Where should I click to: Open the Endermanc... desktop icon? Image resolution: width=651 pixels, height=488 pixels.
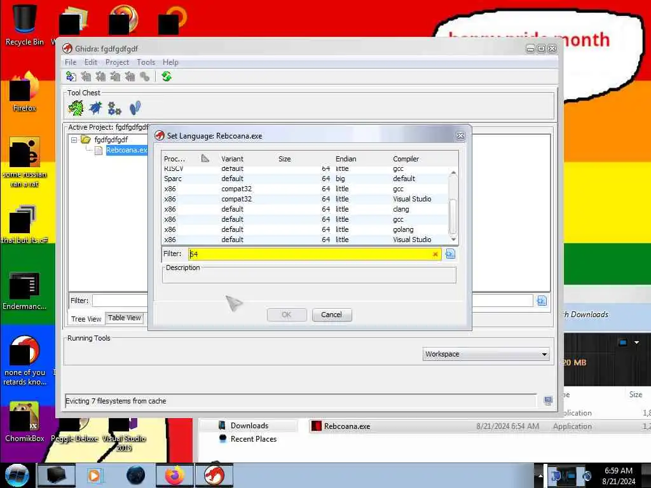coord(24,290)
